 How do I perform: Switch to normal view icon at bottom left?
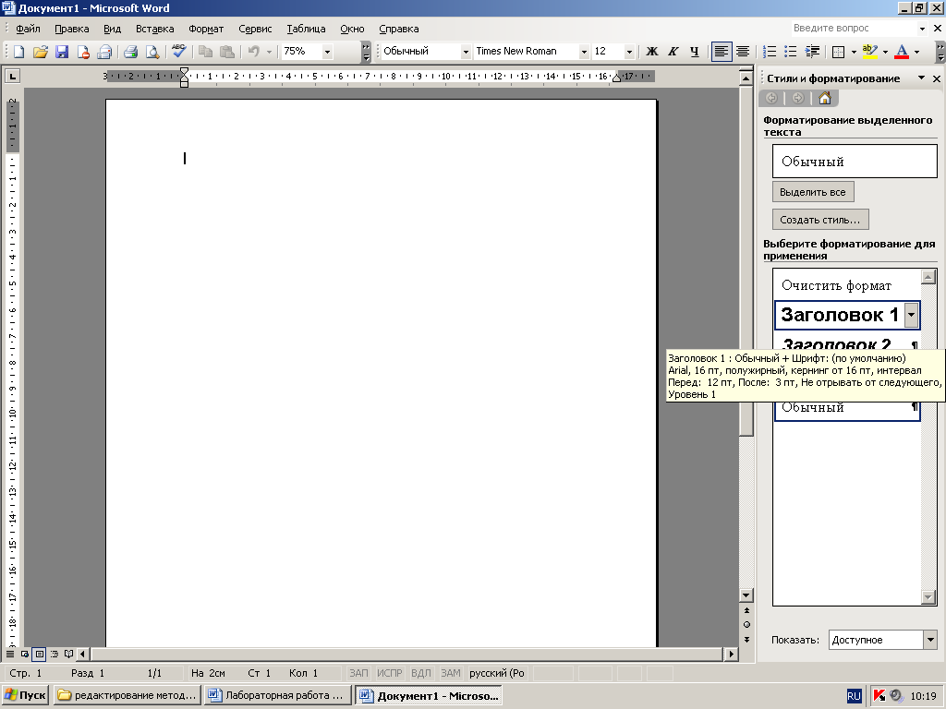coord(9,654)
